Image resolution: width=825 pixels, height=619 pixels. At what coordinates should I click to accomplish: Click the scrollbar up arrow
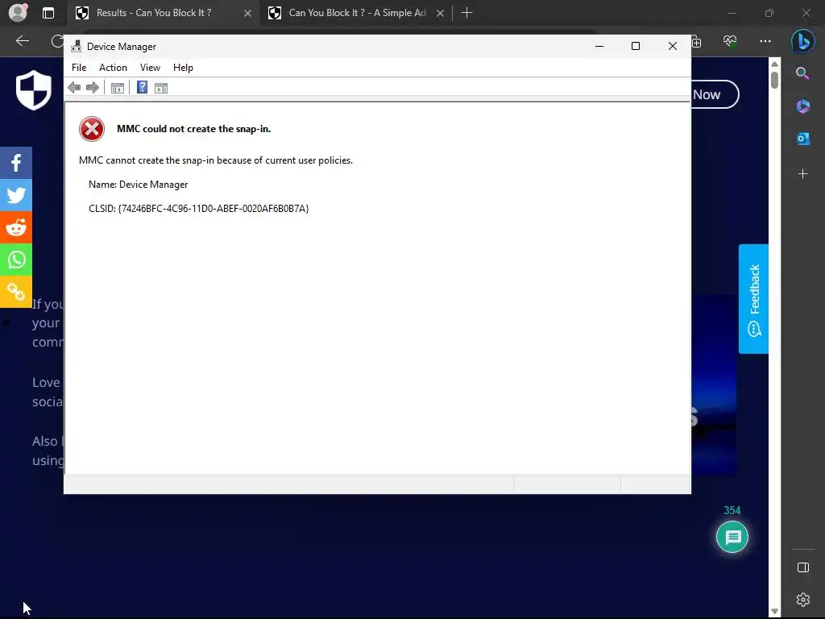tap(774, 64)
